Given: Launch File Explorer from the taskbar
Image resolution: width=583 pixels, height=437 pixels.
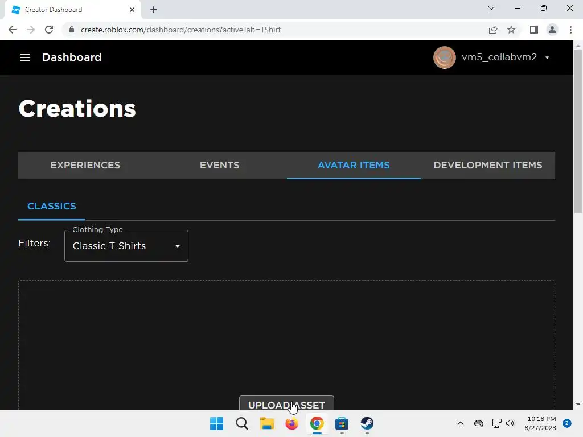Looking at the screenshot, I should point(267,423).
